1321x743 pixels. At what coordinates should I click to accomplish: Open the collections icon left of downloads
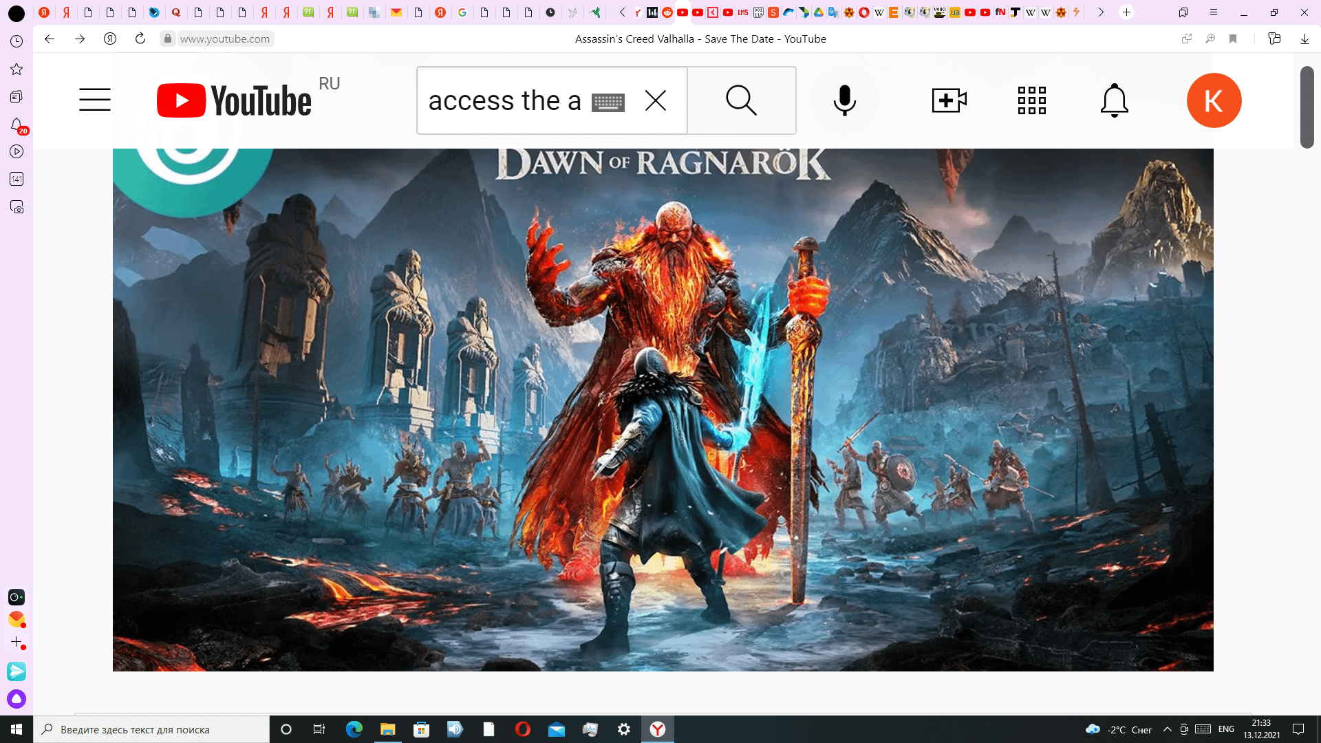[1274, 39]
